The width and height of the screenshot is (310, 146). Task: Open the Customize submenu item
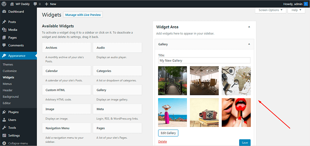[10, 71]
